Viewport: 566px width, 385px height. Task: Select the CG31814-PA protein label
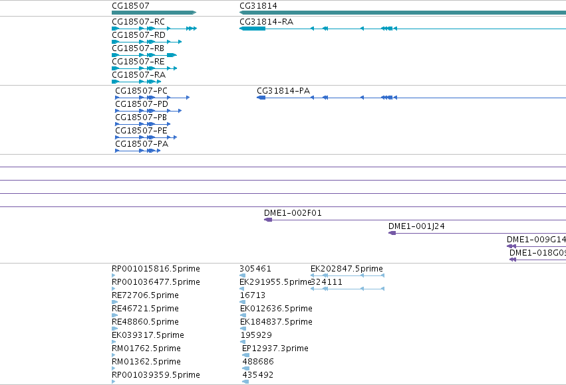[283, 91]
